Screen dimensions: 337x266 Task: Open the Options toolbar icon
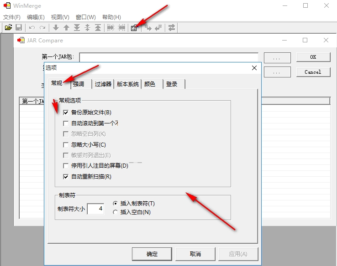tap(134, 28)
